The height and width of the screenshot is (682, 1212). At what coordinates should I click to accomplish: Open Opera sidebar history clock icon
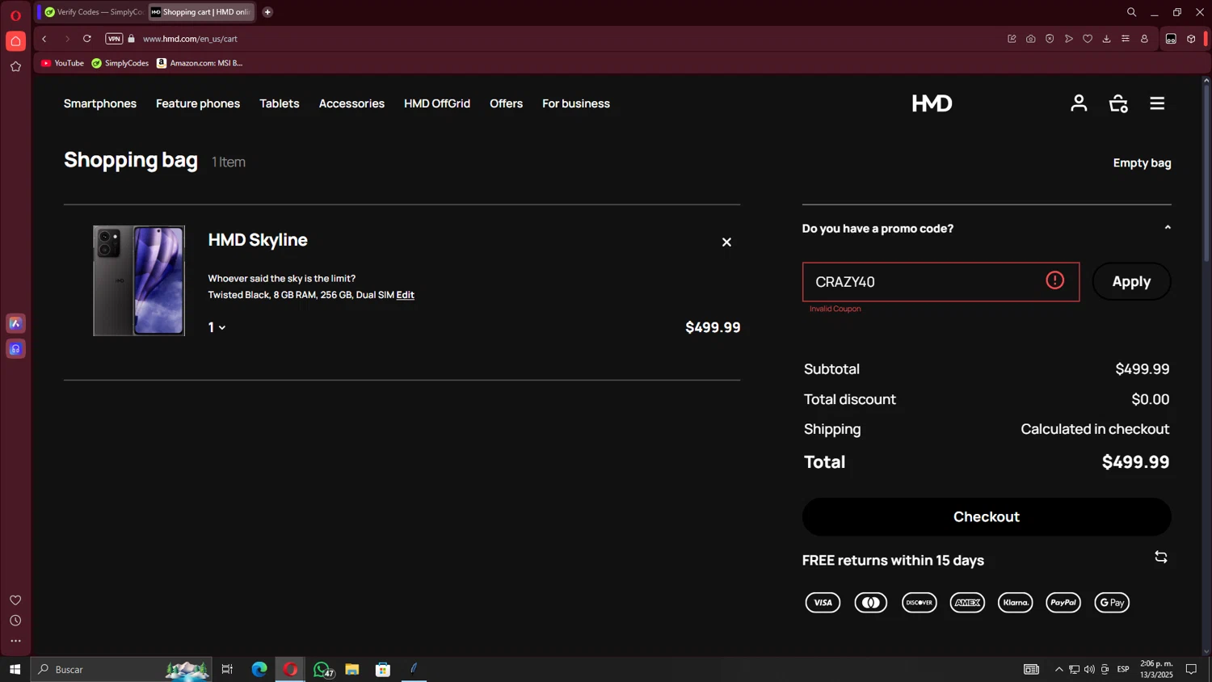coord(15,621)
